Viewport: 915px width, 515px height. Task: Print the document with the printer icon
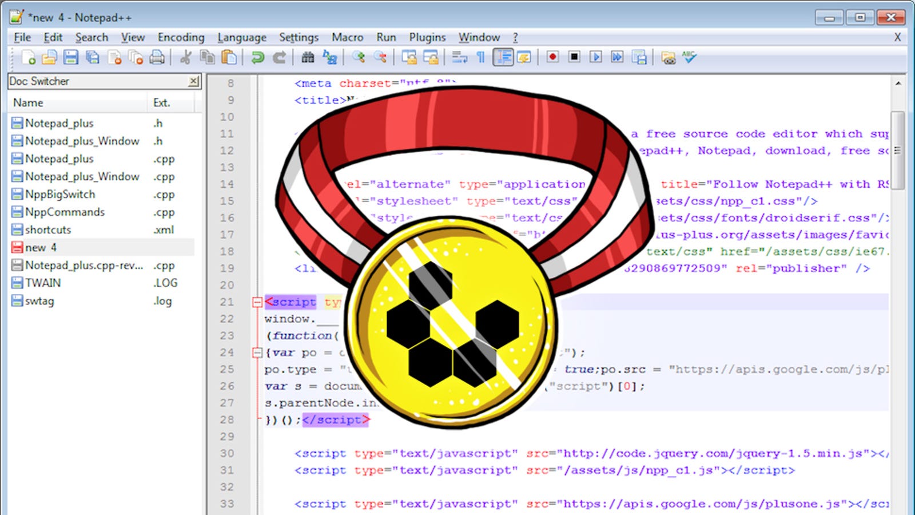[x=157, y=57]
